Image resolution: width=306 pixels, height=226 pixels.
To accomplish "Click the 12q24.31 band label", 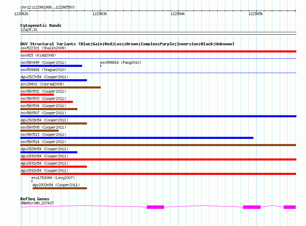I will click(x=29, y=29).
